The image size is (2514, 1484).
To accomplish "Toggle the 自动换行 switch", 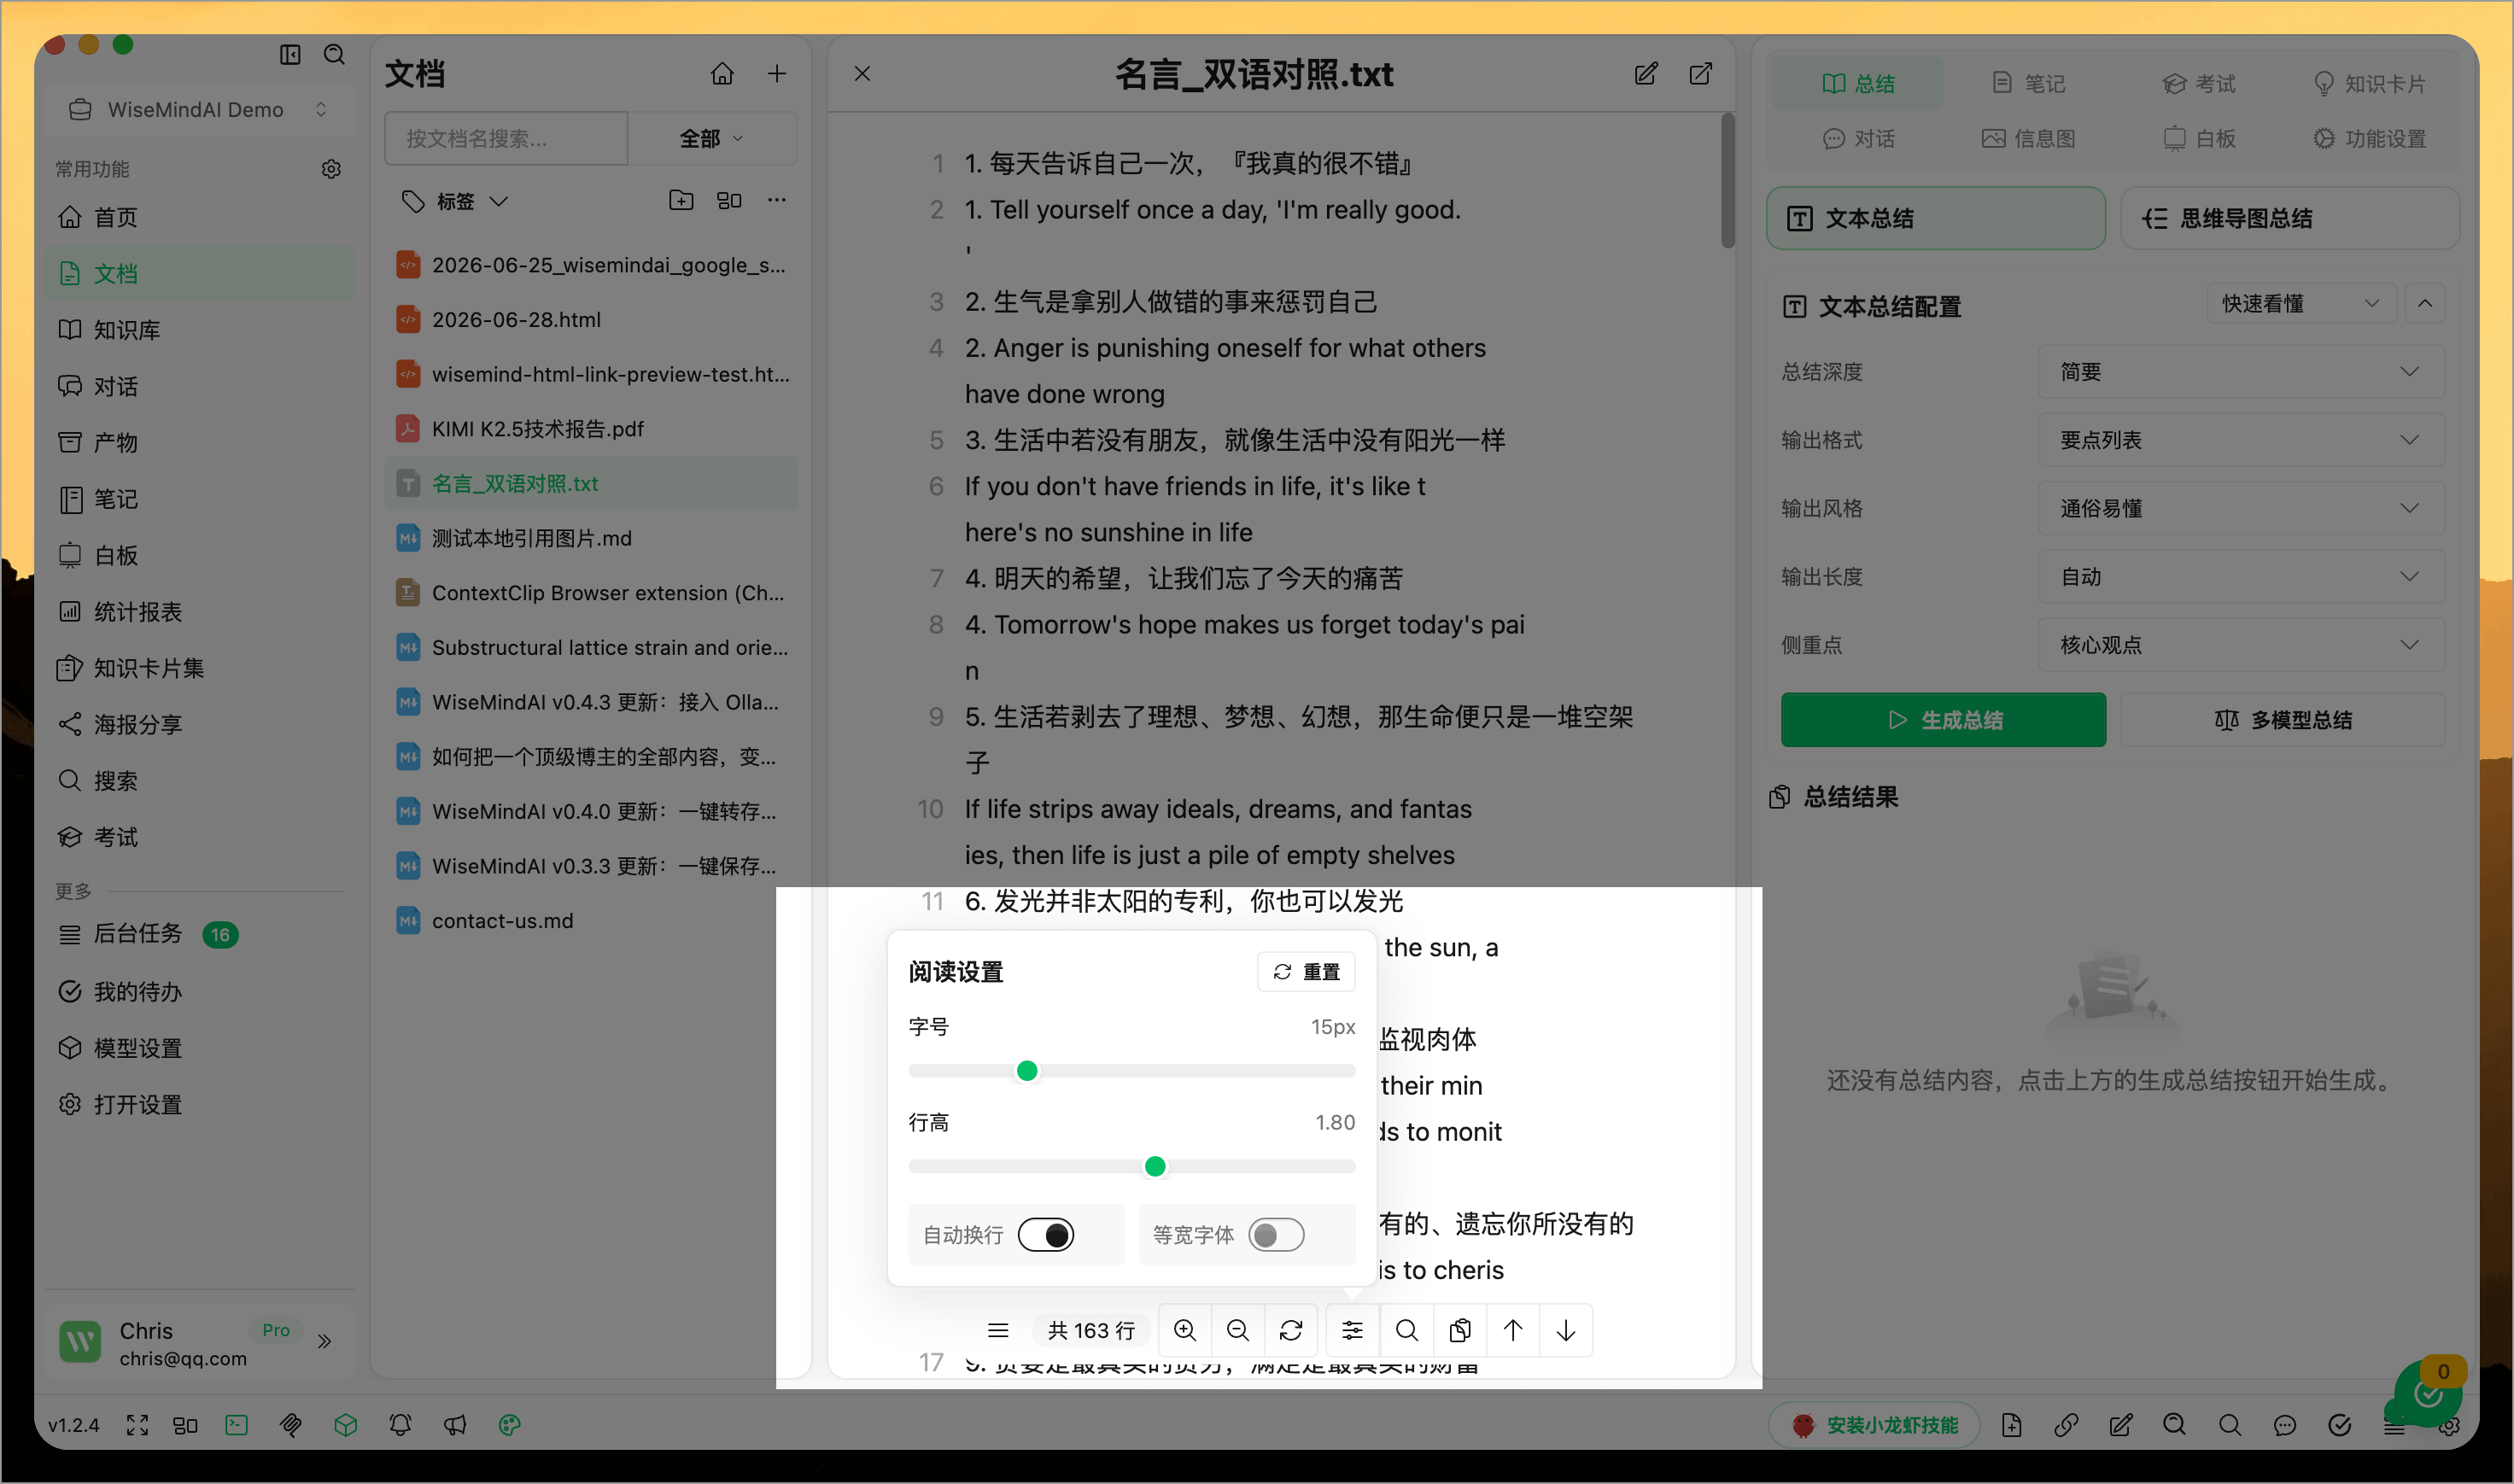I will (1046, 1235).
